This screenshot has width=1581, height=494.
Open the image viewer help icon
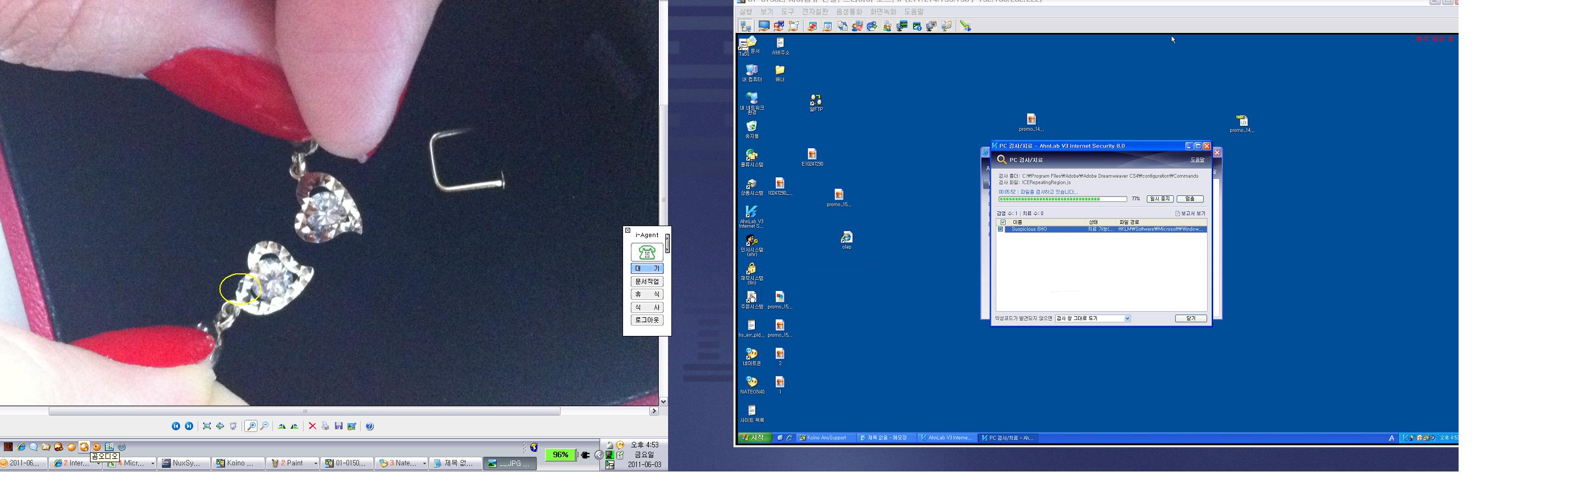[370, 426]
